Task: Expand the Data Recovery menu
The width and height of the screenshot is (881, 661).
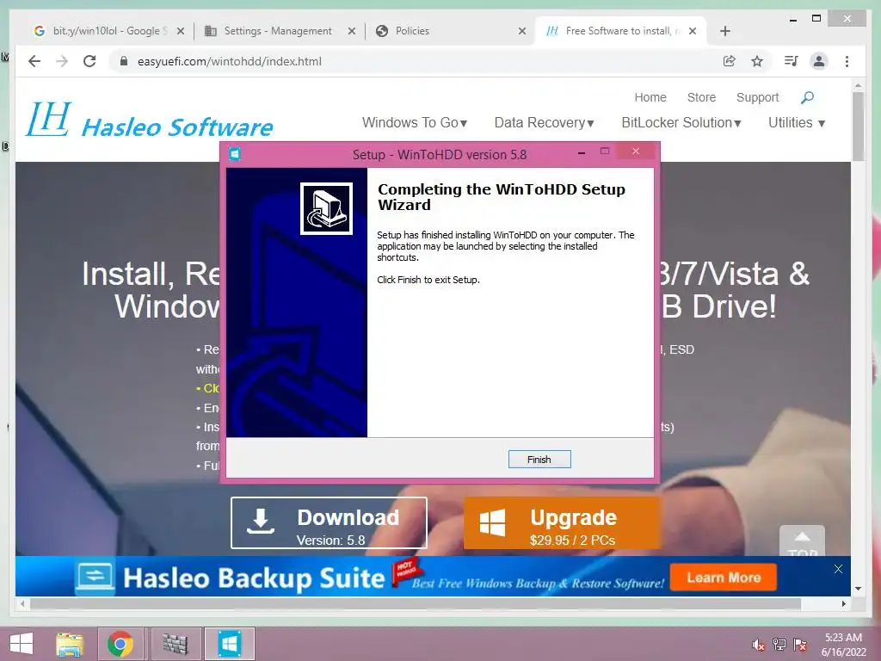Action: (x=544, y=122)
